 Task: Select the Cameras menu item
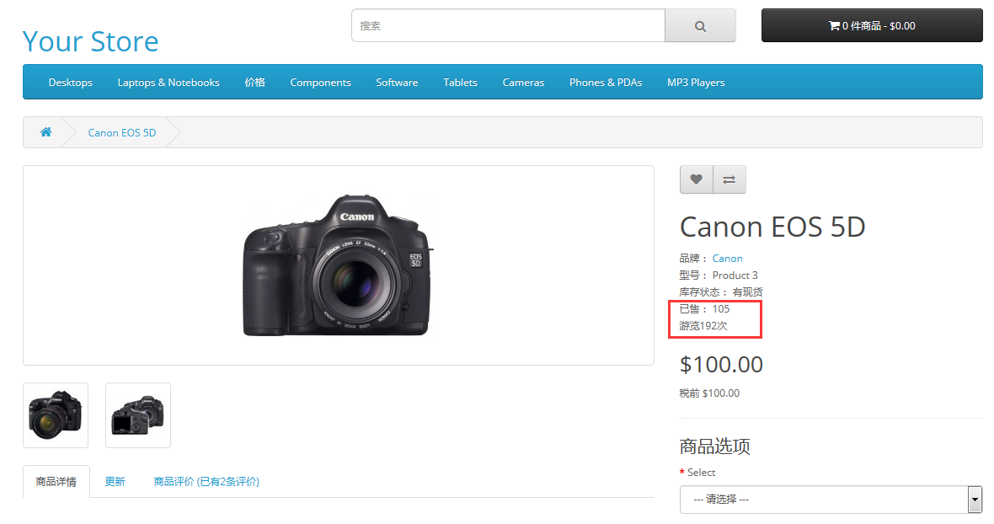point(523,83)
